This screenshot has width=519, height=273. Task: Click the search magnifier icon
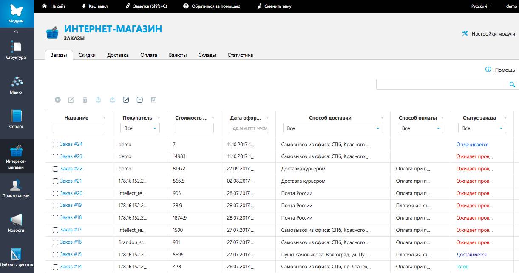coord(512,85)
